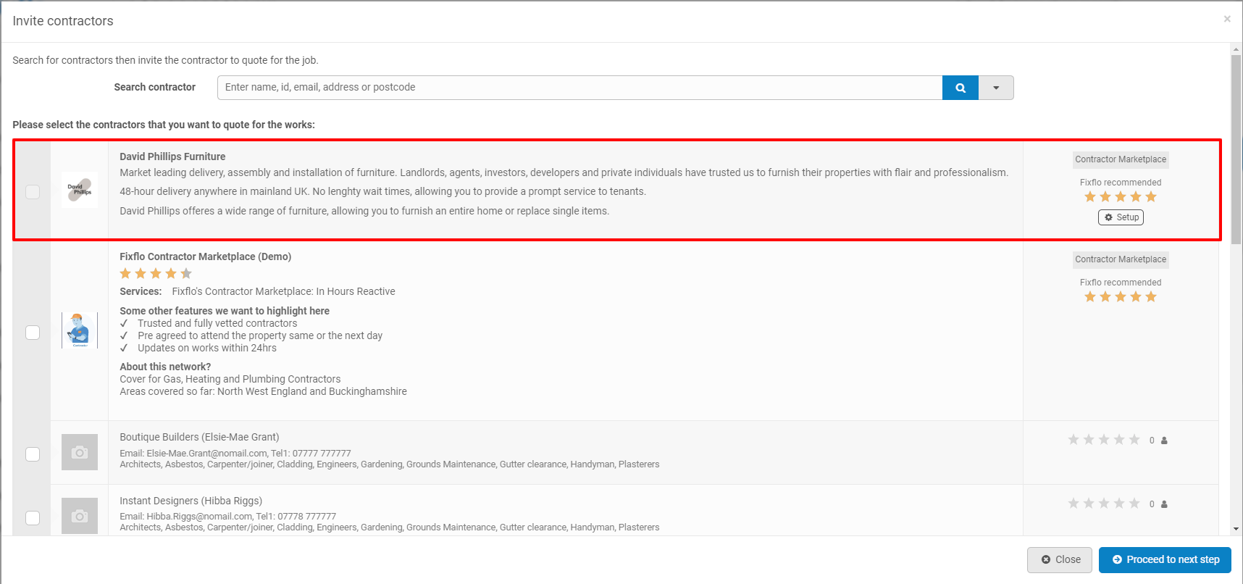
Task: Click Boutique Builders (Elsie-Mae Grant) name
Action: [199, 437]
